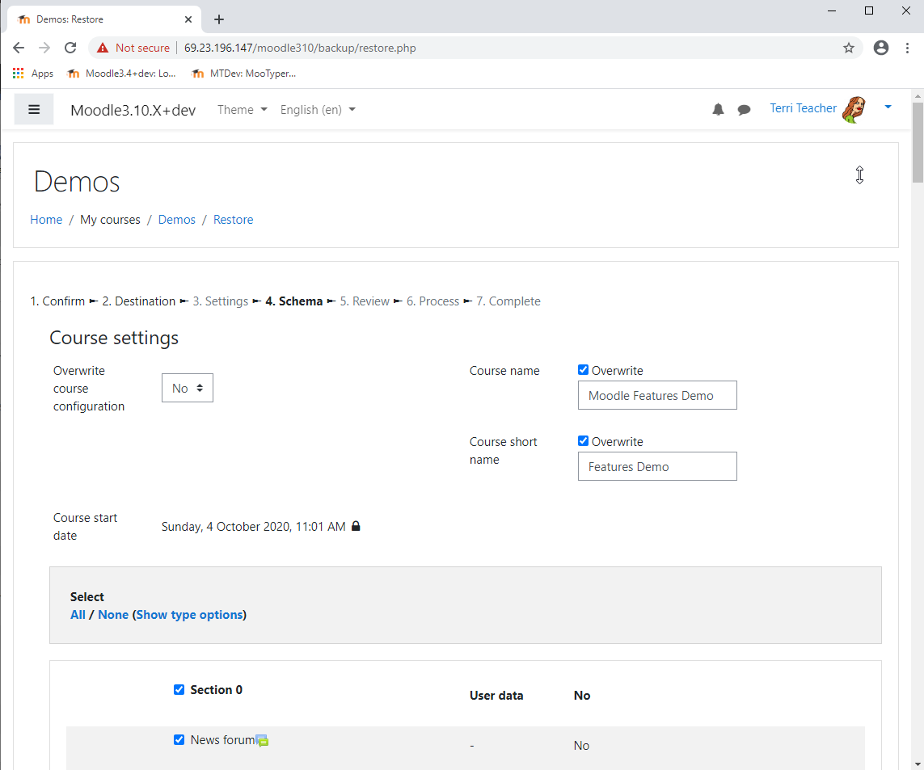The height and width of the screenshot is (770, 924).
Task: Open the messaging speech bubble icon
Action: (x=745, y=110)
